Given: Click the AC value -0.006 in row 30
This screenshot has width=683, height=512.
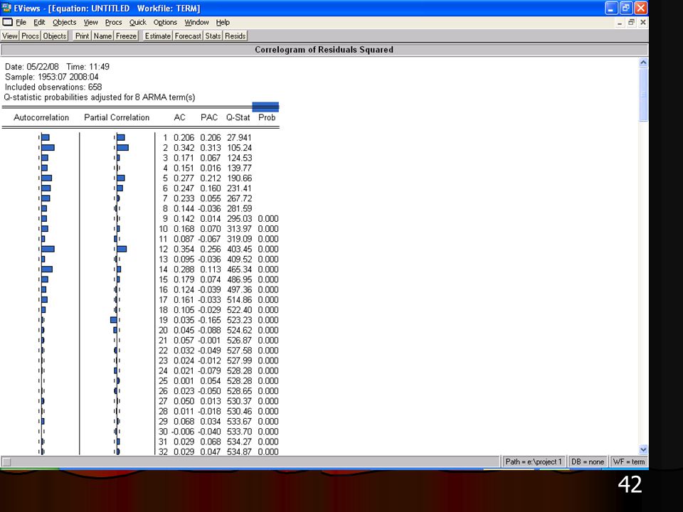Looking at the screenshot, I should (x=183, y=432).
